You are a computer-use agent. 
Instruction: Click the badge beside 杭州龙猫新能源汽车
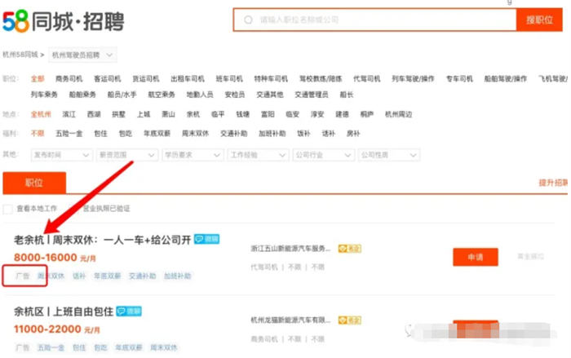(x=350, y=319)
